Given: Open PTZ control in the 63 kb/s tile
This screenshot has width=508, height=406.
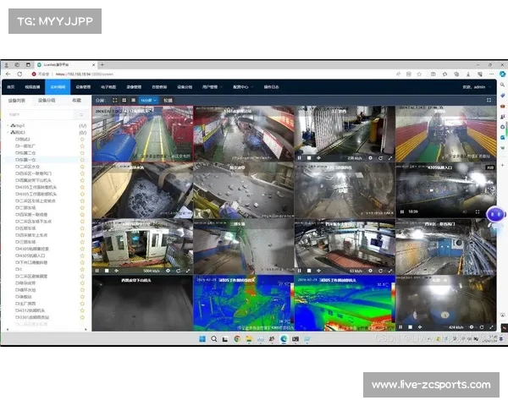Looking at the screenshot, I should click(x=319, y=271).
